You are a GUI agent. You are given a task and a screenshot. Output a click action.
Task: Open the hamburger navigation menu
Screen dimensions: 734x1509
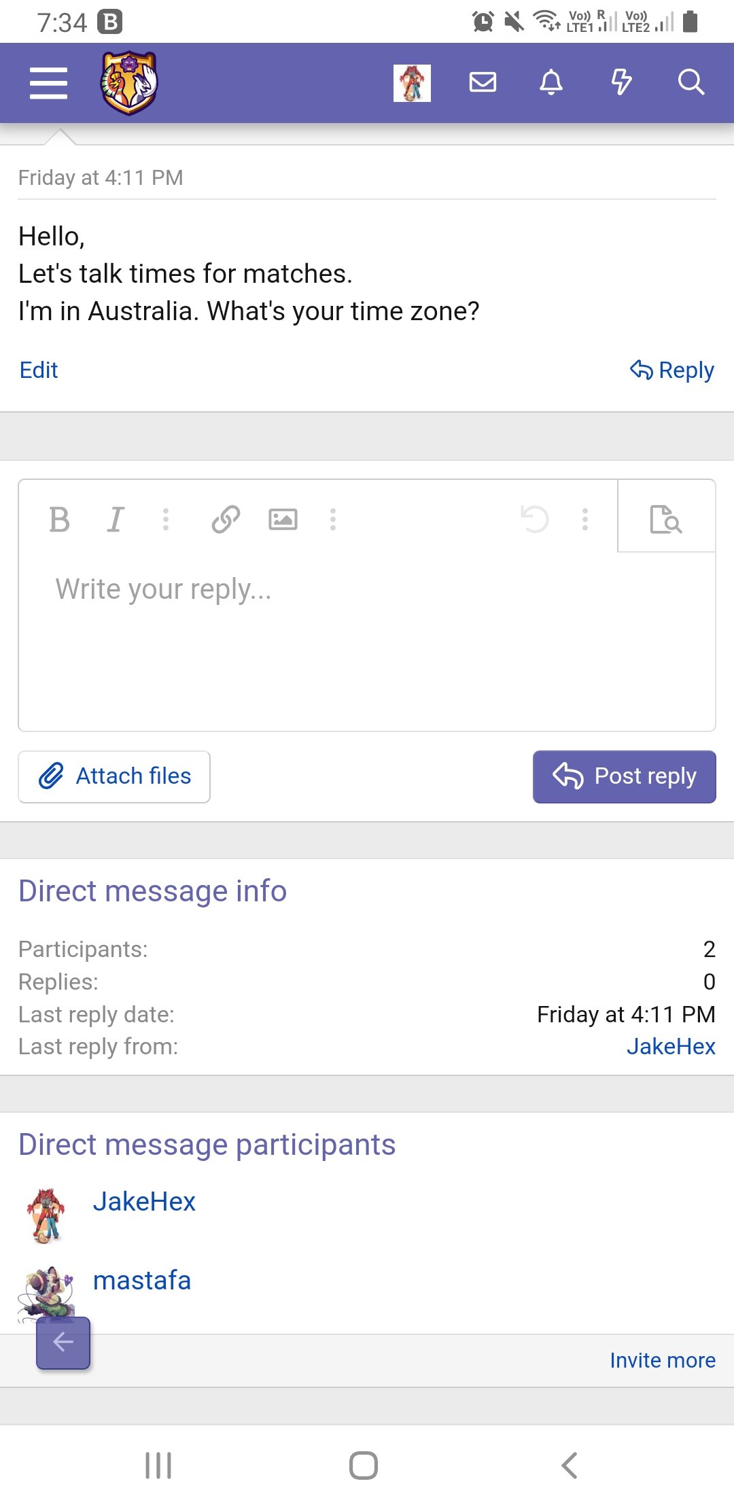(x=48, y=83)
